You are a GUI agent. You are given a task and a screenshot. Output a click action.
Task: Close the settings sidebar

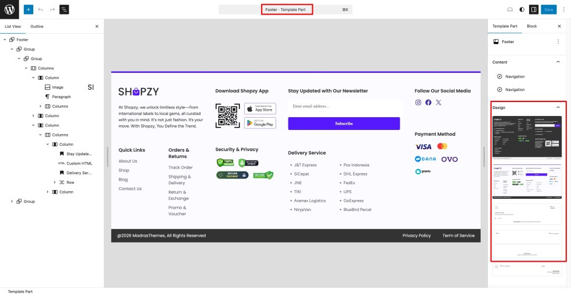[x=559, y=26]
